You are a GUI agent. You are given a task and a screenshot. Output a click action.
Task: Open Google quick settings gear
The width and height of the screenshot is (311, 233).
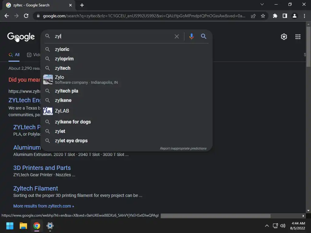[284, 37]
